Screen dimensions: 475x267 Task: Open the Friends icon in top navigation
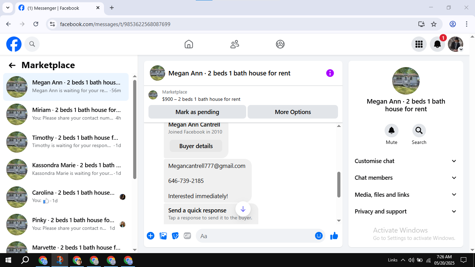click(x=235, y=44)
